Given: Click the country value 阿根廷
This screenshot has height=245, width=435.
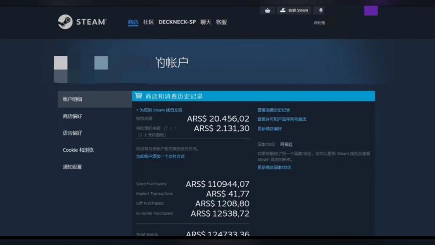Looking at the screenshot, I should point(286,144).
